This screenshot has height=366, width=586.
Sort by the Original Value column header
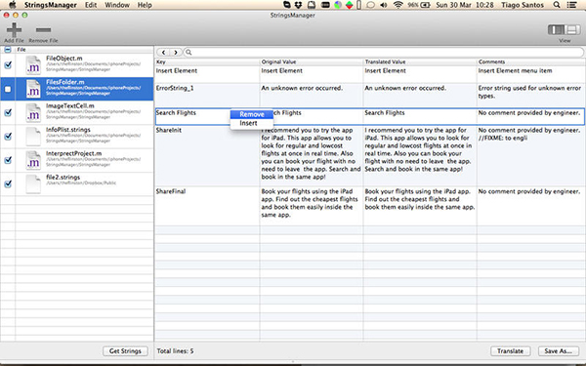(x=312, y=61)
